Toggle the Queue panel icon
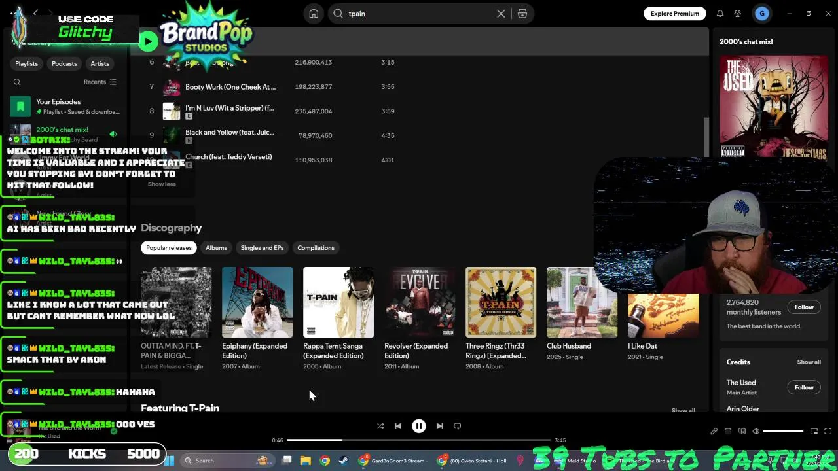 (728, 432)
